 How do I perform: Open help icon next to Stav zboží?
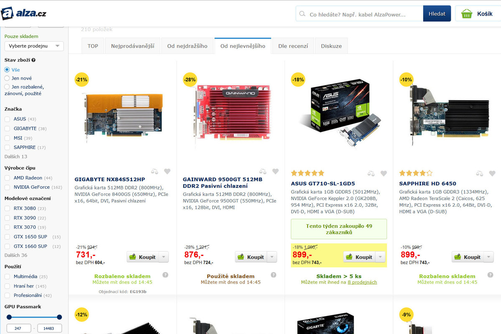point(33,60)
